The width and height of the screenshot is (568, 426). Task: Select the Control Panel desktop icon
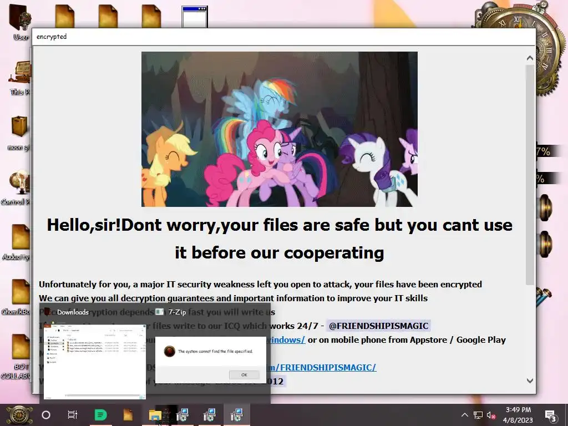tap(16, 187)
